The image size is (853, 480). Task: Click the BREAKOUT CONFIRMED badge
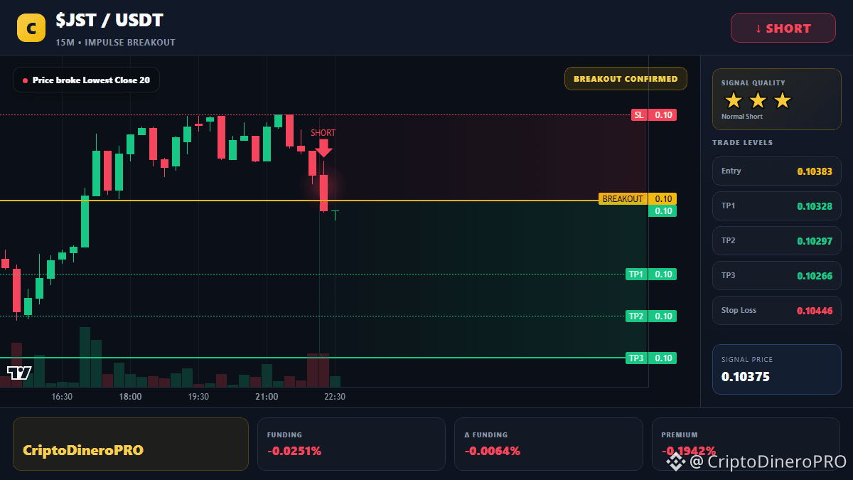coord(626,79)
